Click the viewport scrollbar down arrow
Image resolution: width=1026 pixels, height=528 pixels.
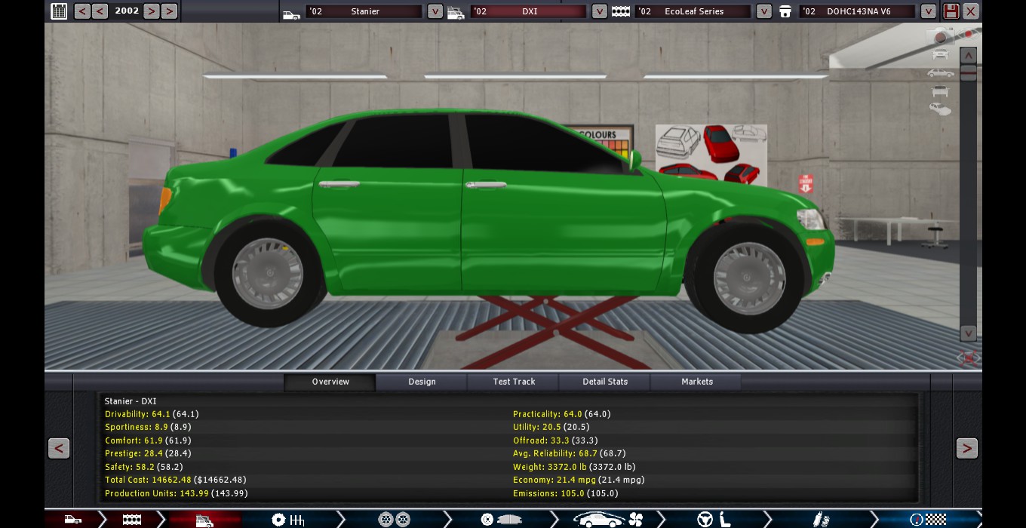tap(969, 333)
